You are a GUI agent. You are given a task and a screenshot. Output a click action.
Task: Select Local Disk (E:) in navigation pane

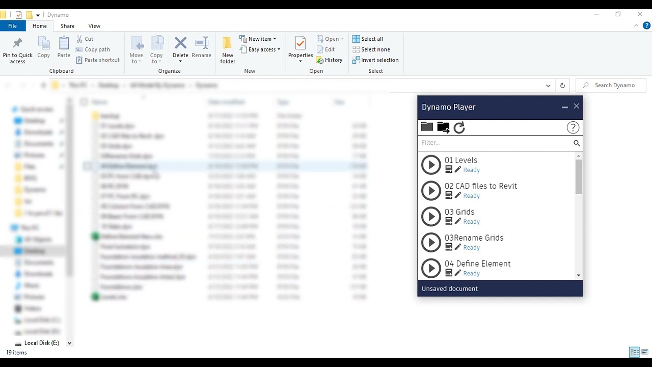click(41, 343)
